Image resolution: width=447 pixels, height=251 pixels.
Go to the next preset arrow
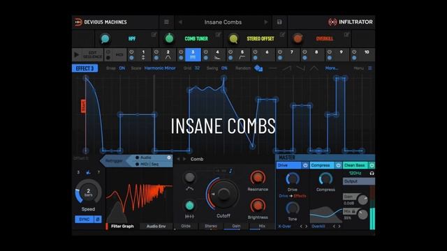(x=266, y=22)
